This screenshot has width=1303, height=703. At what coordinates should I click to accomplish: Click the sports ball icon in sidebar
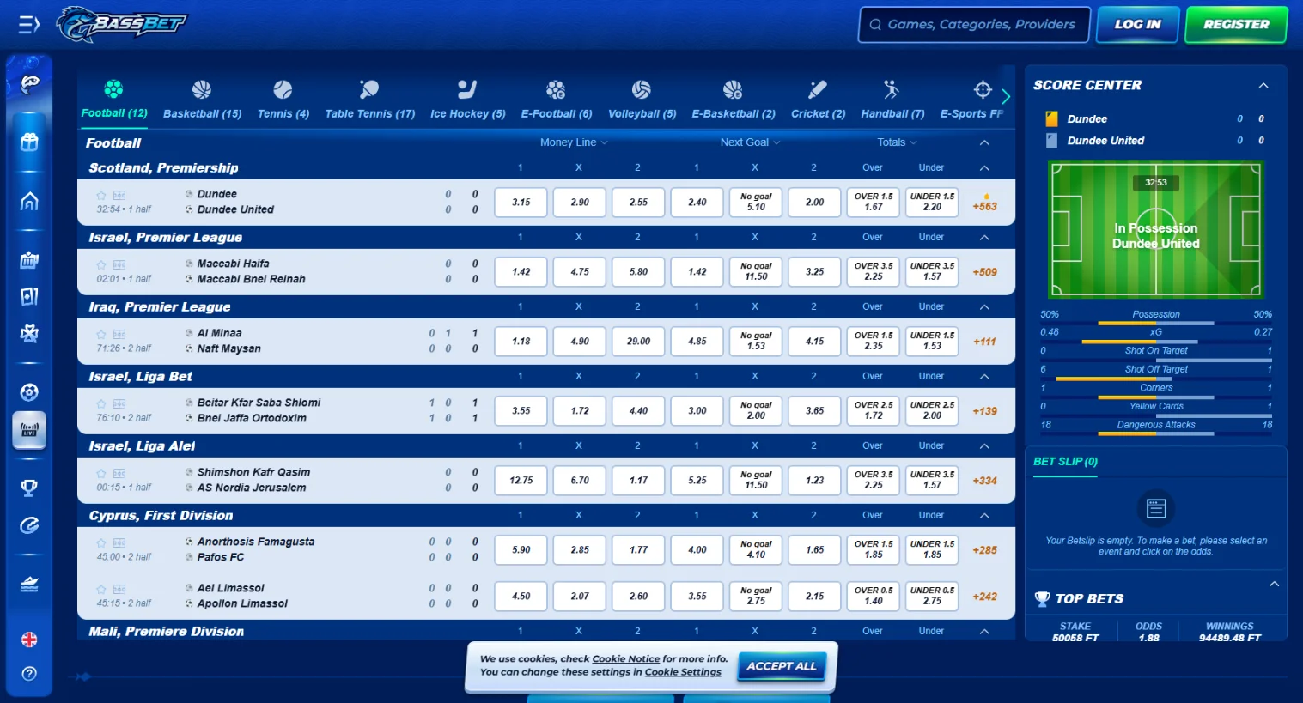29,391
